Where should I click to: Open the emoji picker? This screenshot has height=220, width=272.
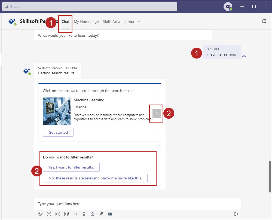(x=49, y=214)
